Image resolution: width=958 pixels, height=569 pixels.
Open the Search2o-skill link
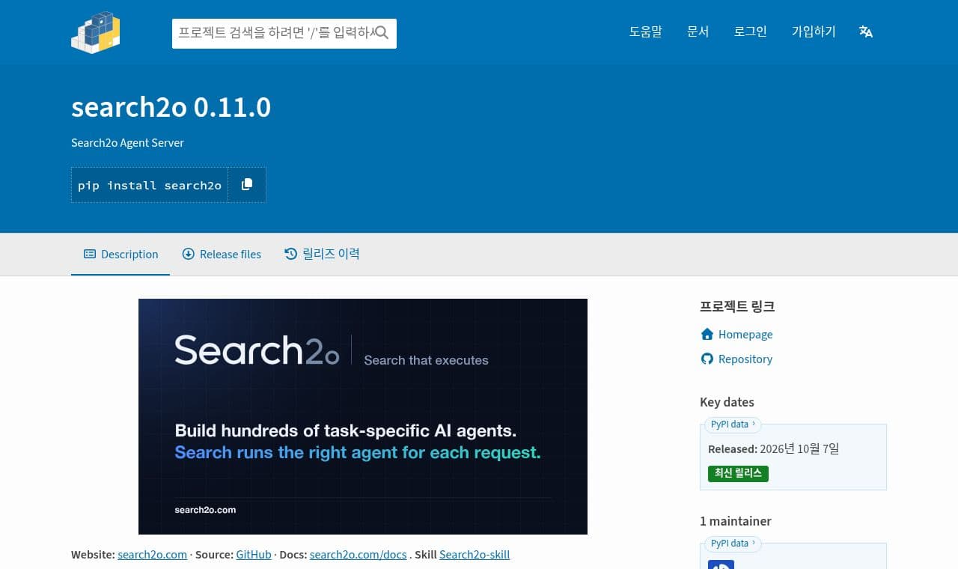pyautogui.click(x=475, y=555)
